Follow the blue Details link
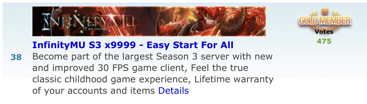This screenshot has width=367, height=104. click(x=173, y=91)
